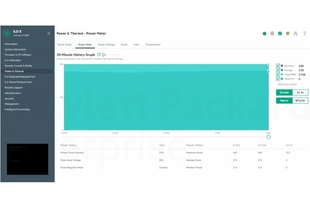Click the security shield icon
This screenshot has width=310, height=207.
point(288,33)
